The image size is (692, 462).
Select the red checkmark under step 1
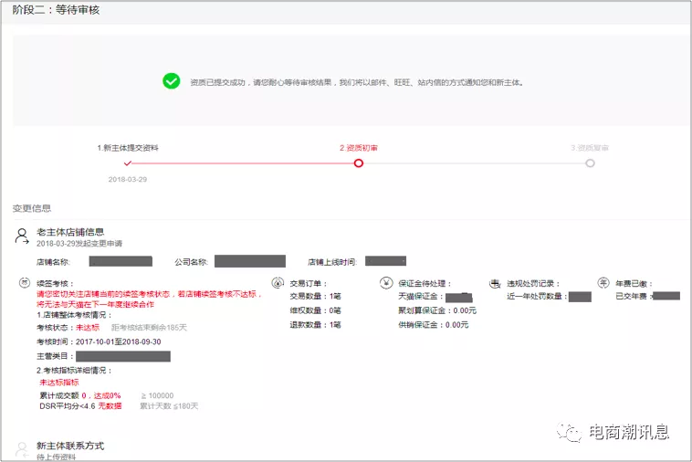(x=128, y=163)
